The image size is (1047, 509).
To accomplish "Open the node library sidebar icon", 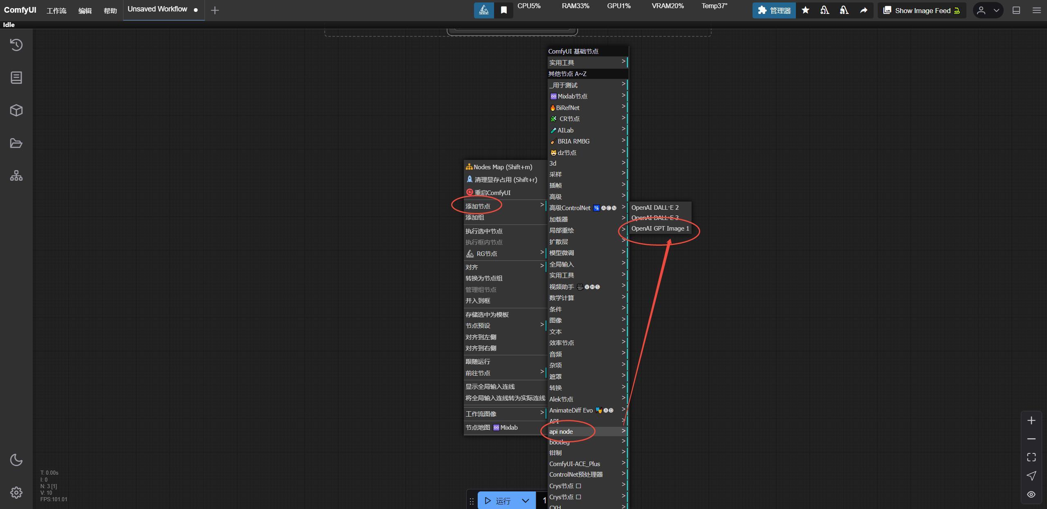I will [16, 78].
